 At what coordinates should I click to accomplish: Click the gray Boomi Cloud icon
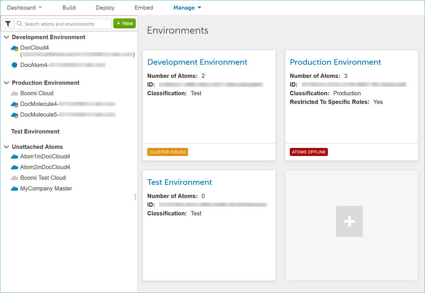pyautogui.click(x=15, y=93)
